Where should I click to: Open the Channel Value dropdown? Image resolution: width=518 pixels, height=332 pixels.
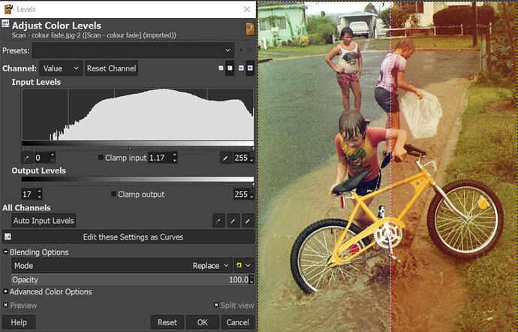pyautogui.click(x=61, y=68)
